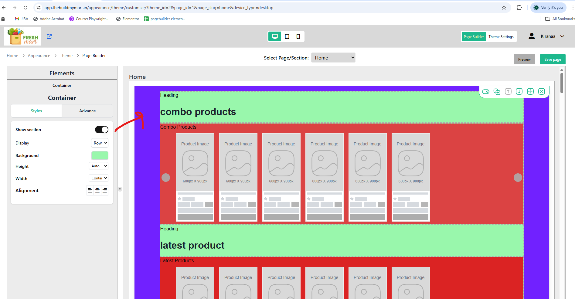Open Select Page/Section dropdown

[333, 58]
